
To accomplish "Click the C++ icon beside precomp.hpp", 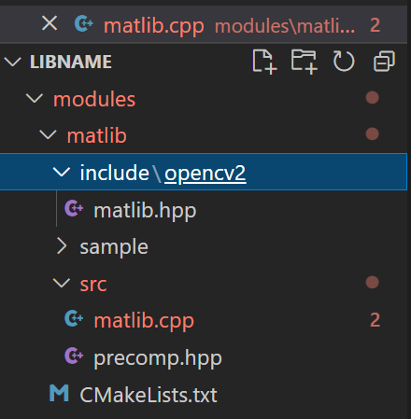I will [x=74, y=356].
